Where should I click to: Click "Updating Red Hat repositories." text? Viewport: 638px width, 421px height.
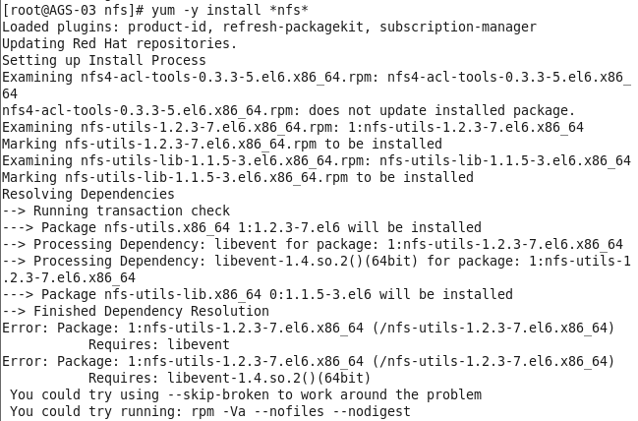tap(119, 43)
